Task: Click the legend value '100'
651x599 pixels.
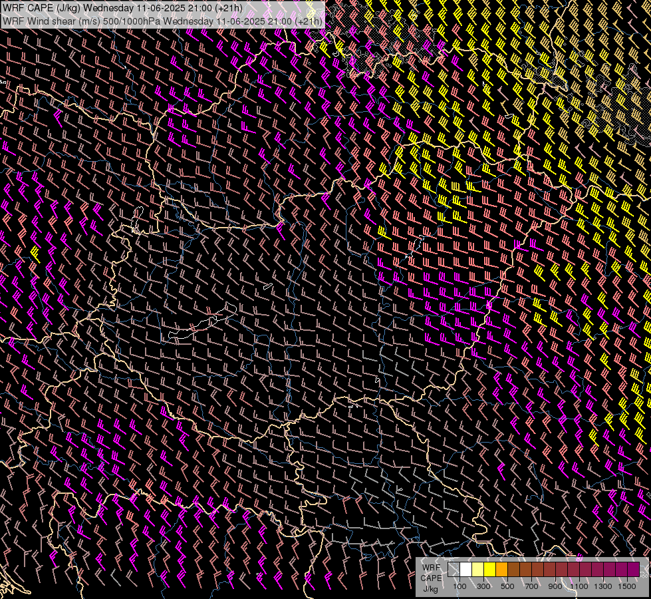Action: click(459, 586)
